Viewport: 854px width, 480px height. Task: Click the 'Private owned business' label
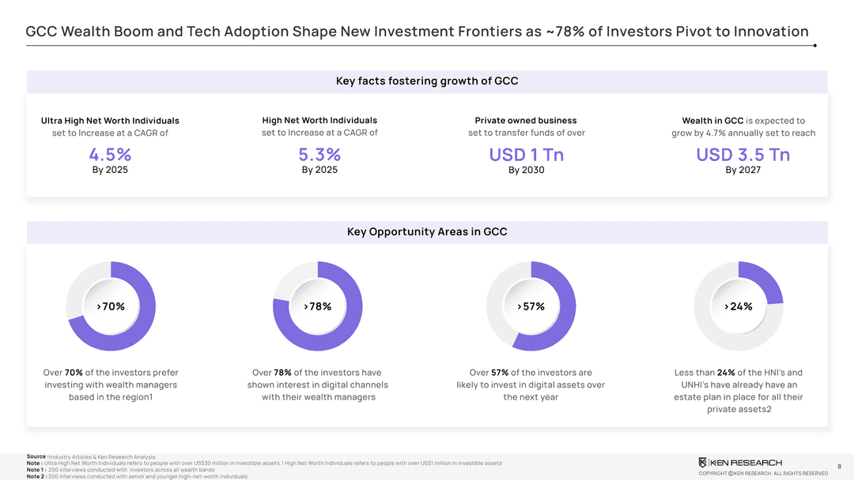(x=526, y=121)
